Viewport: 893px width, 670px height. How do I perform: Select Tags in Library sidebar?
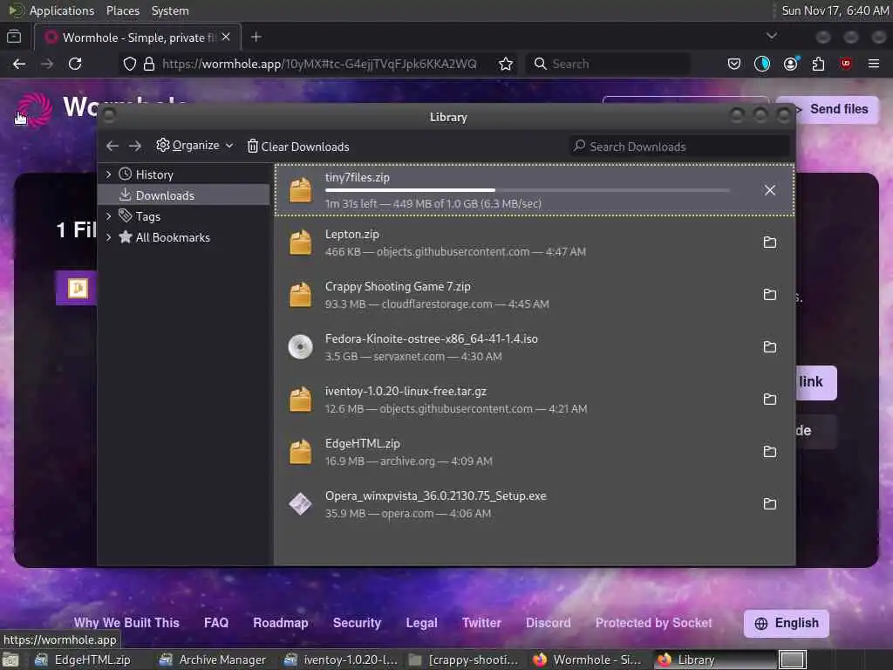[x=183, y=216]
